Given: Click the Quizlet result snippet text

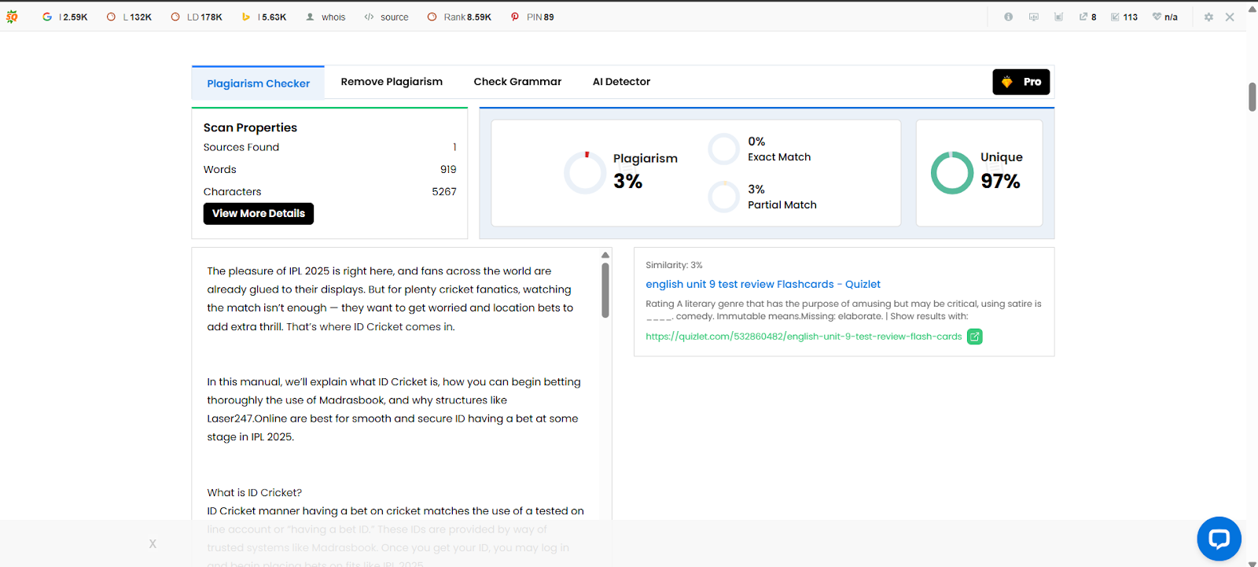Looking at the screenshot, I should tap(843, 310).
